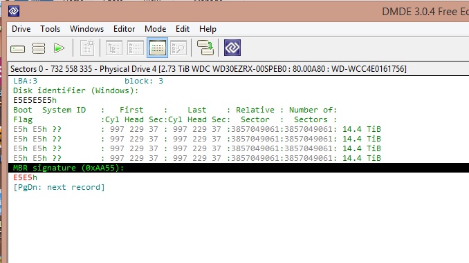469x263 pixels.
Task: Click the active disk editor view icon
Action: pos(157,48)
